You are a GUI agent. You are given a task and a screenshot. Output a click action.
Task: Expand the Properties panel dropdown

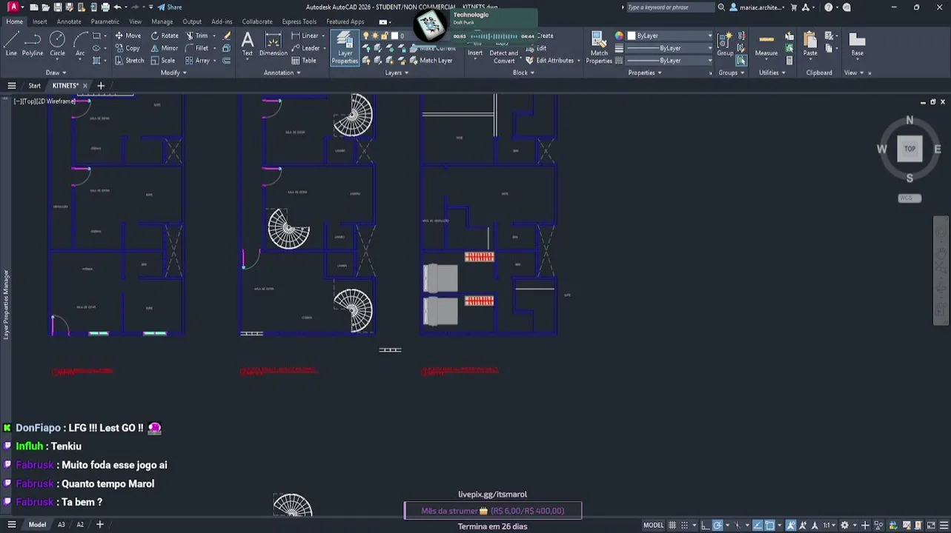(x=644, y=73)
